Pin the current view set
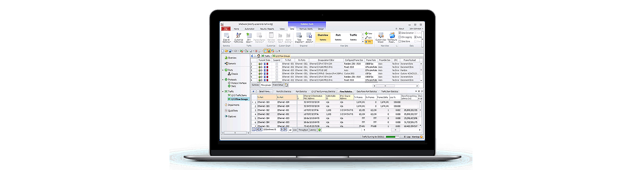Viewport: 642px width, 170px height. pyautogui.click(x=368, y=41)
